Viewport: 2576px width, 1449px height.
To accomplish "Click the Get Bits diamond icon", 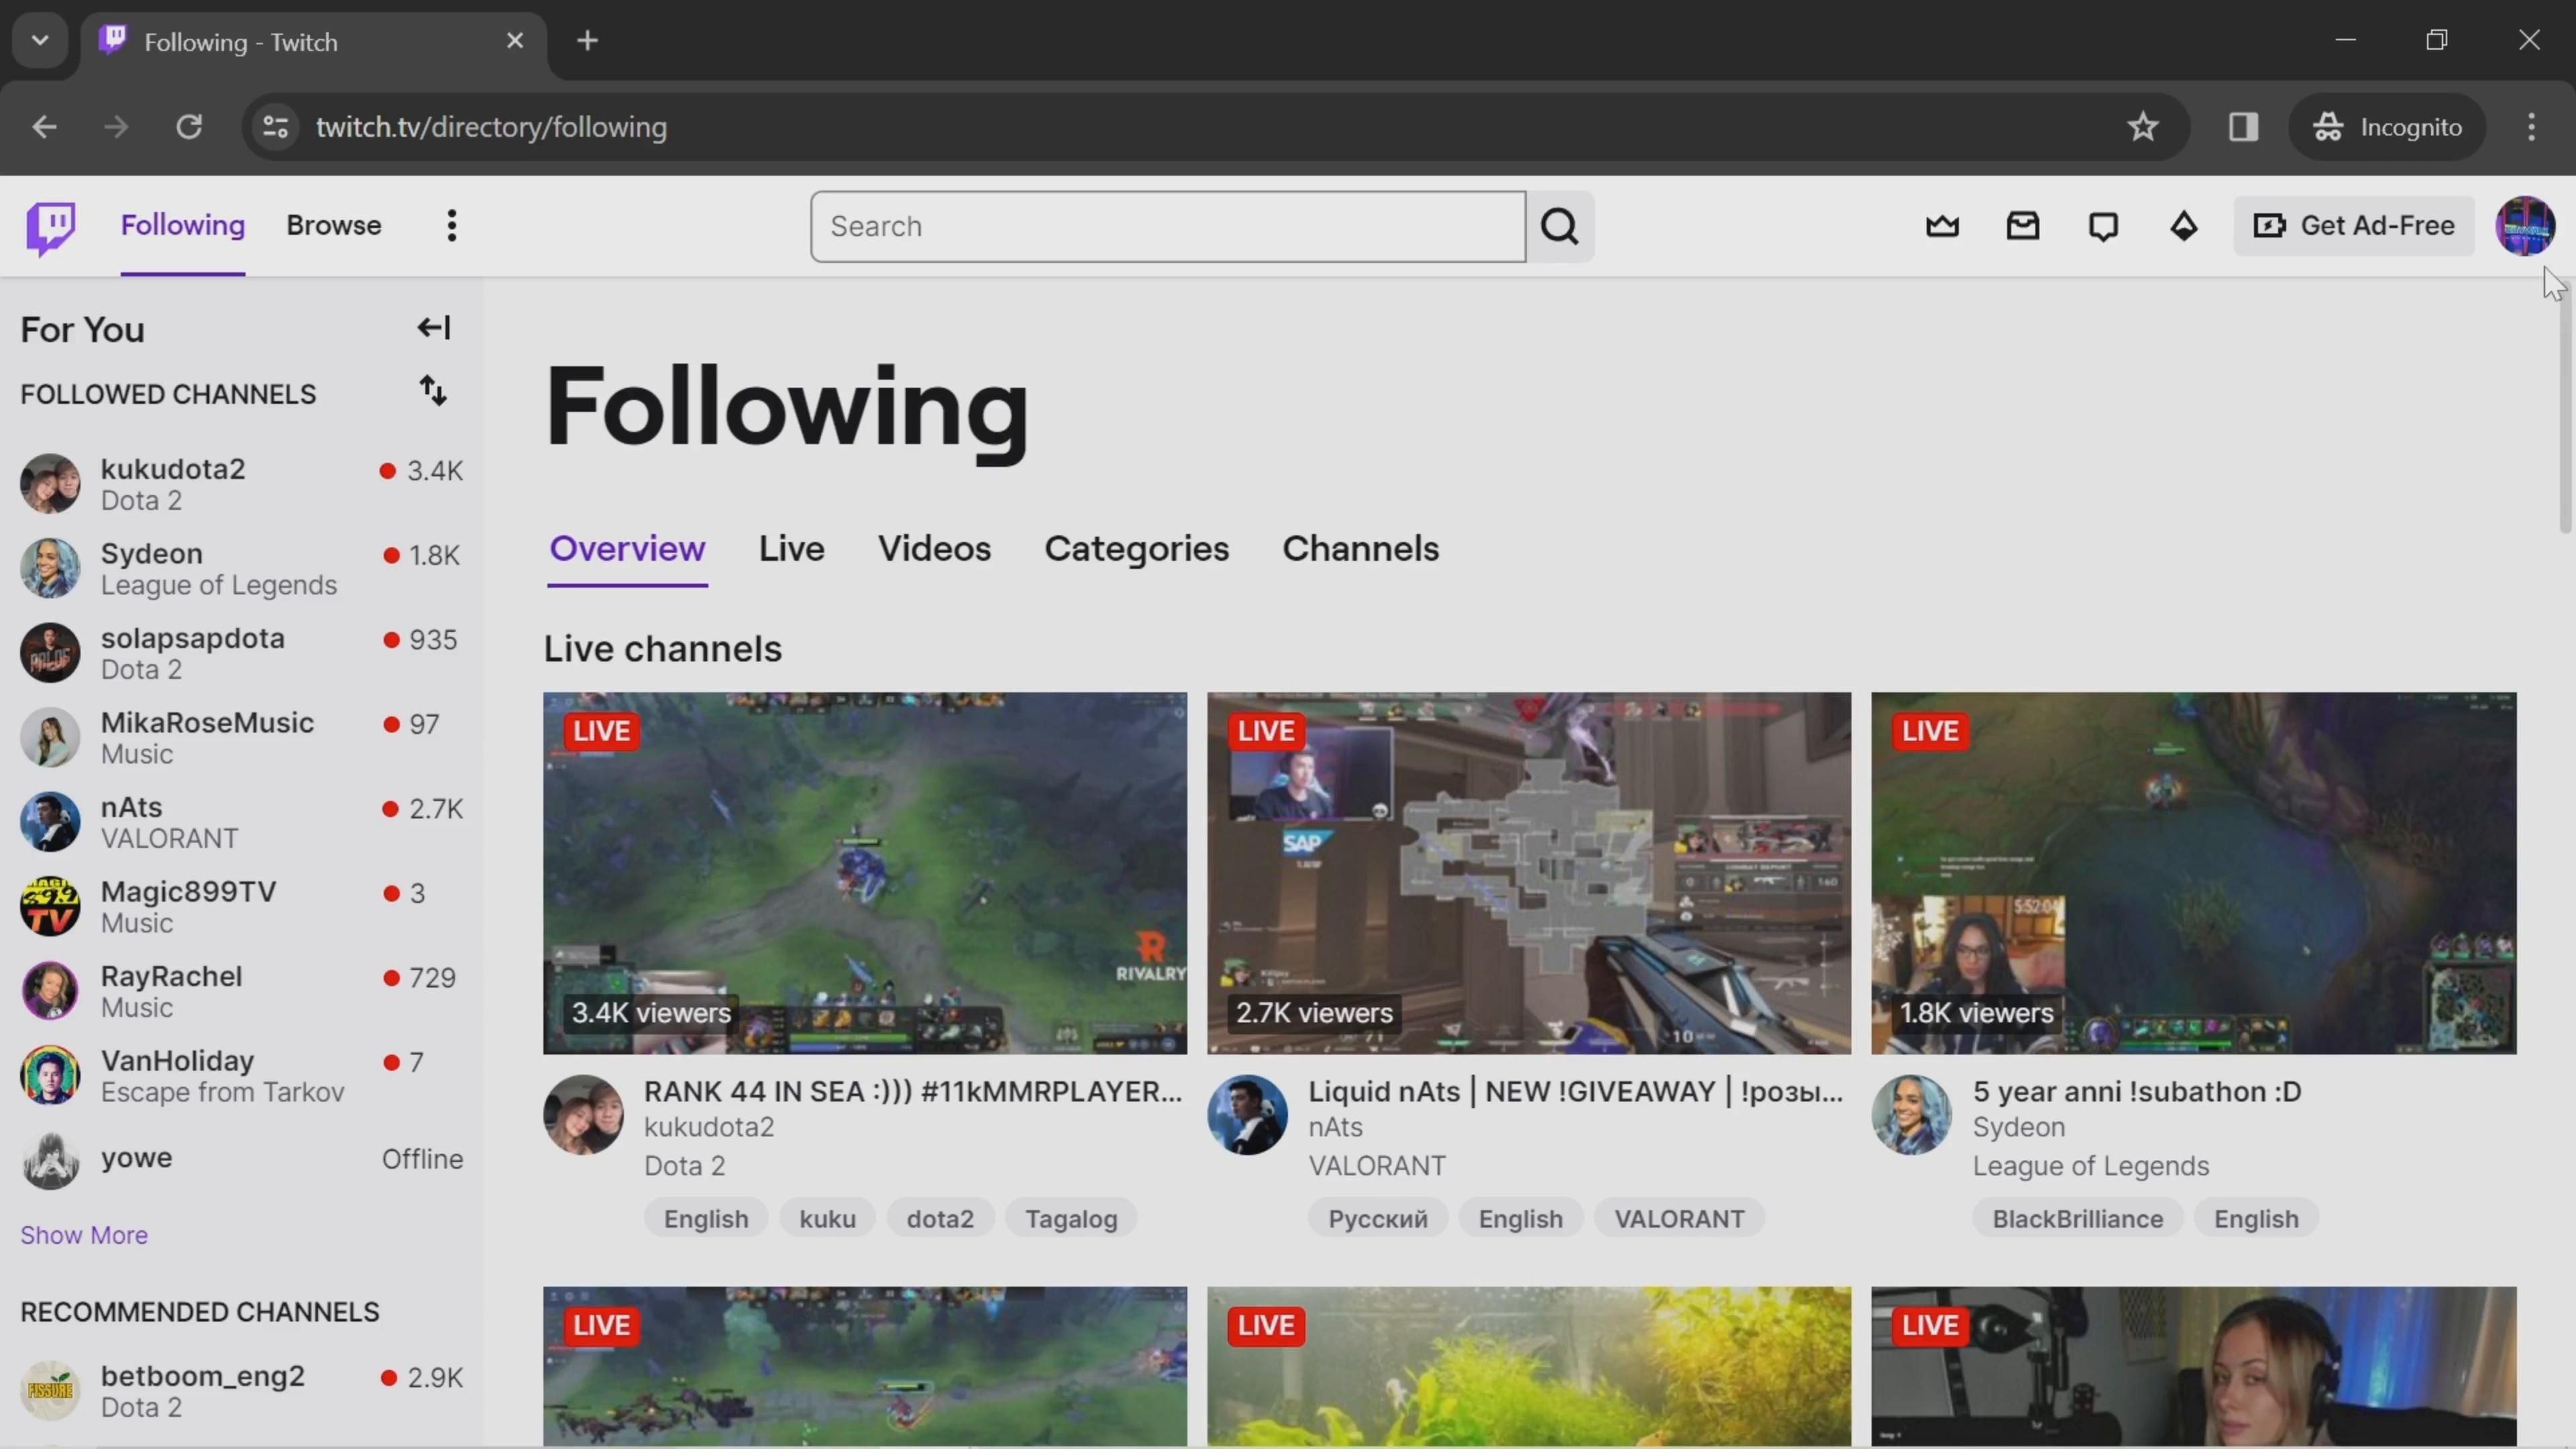I will [2183, 226].
